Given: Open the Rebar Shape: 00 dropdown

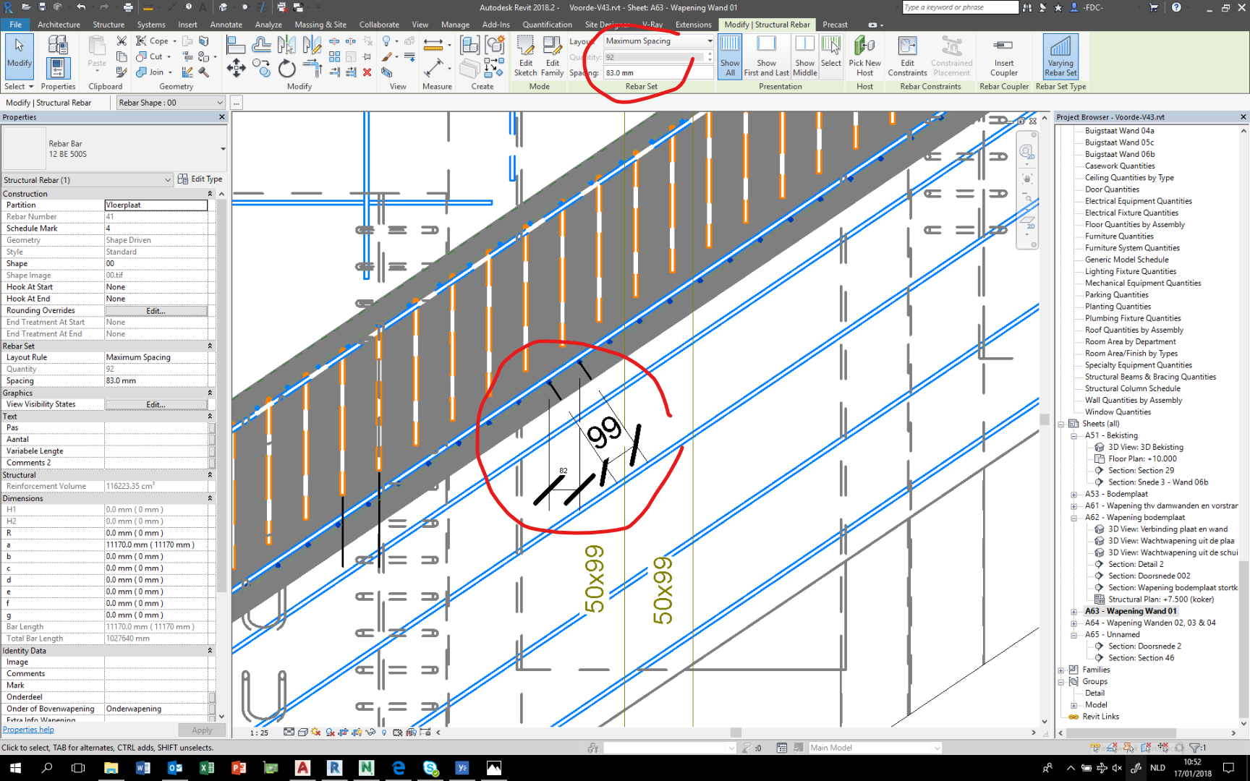Looking at the screenshot, I should (220, 102).
